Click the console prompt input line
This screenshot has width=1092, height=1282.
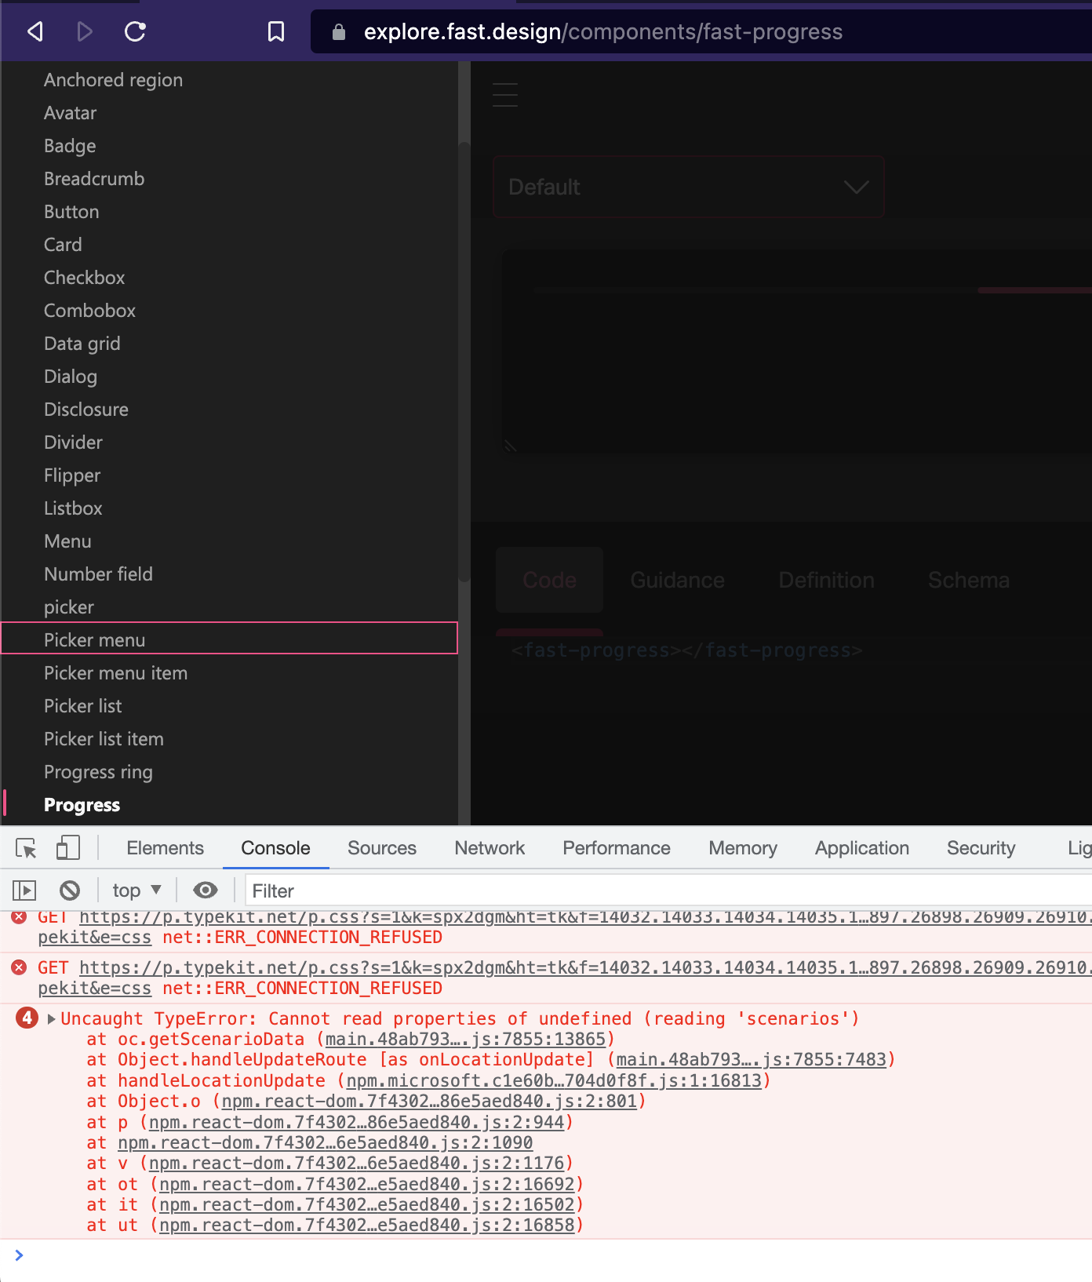pyautogui.click(x=557, y=1255)
